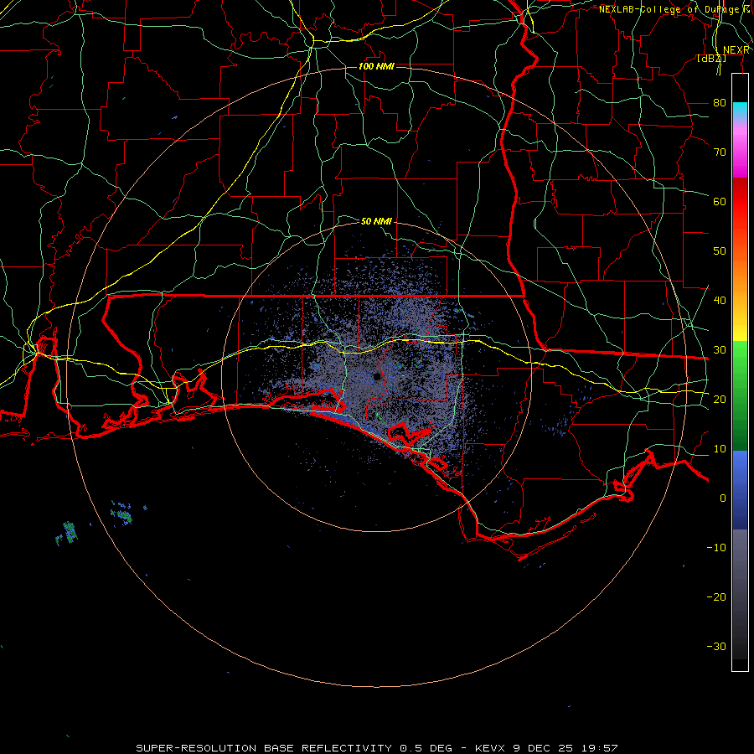Click the 100 NMI range ring label
This screenshot has height=754, width=754.
click(376, 66)
